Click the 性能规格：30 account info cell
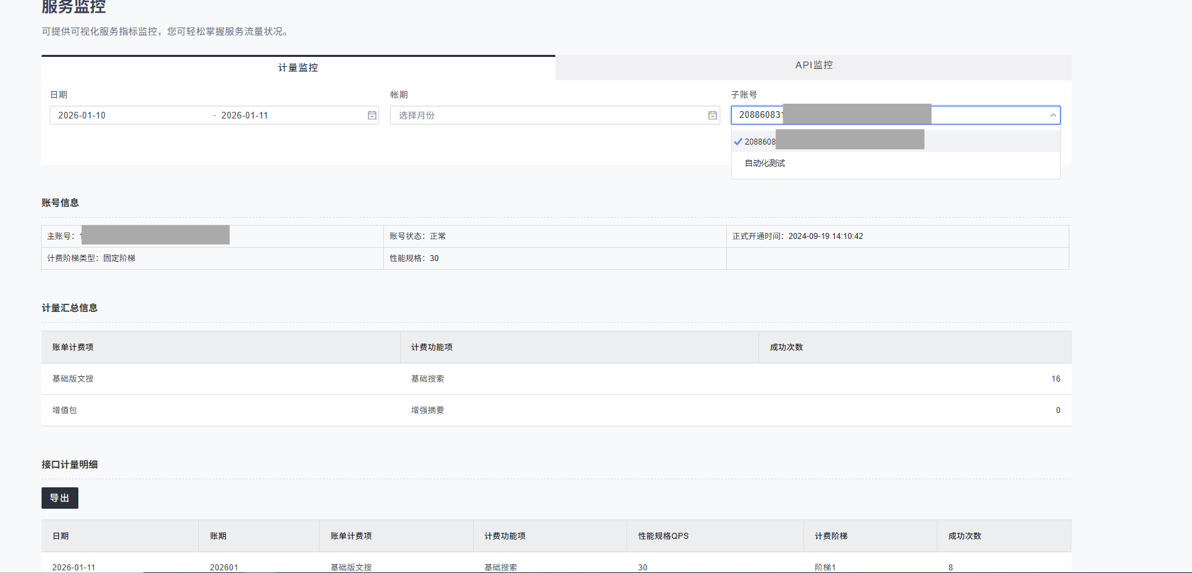 click(555, 258)
